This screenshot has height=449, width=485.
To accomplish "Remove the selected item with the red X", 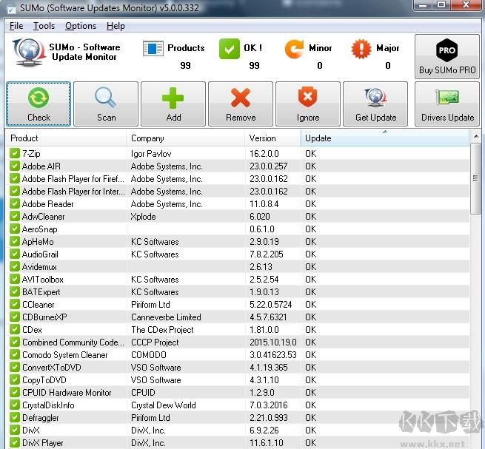I will 241,98.
